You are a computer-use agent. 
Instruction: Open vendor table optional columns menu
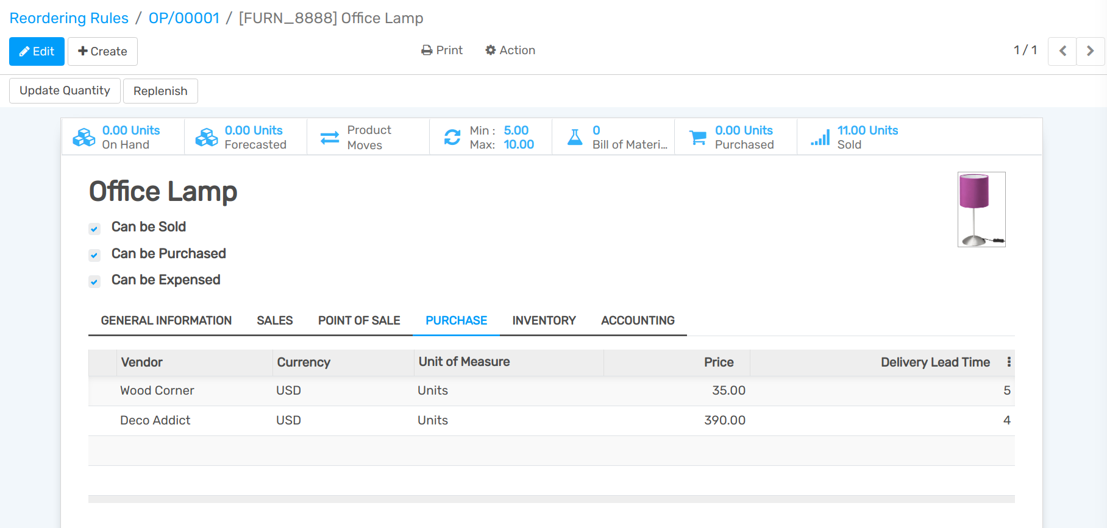[x=1009, y=362]
